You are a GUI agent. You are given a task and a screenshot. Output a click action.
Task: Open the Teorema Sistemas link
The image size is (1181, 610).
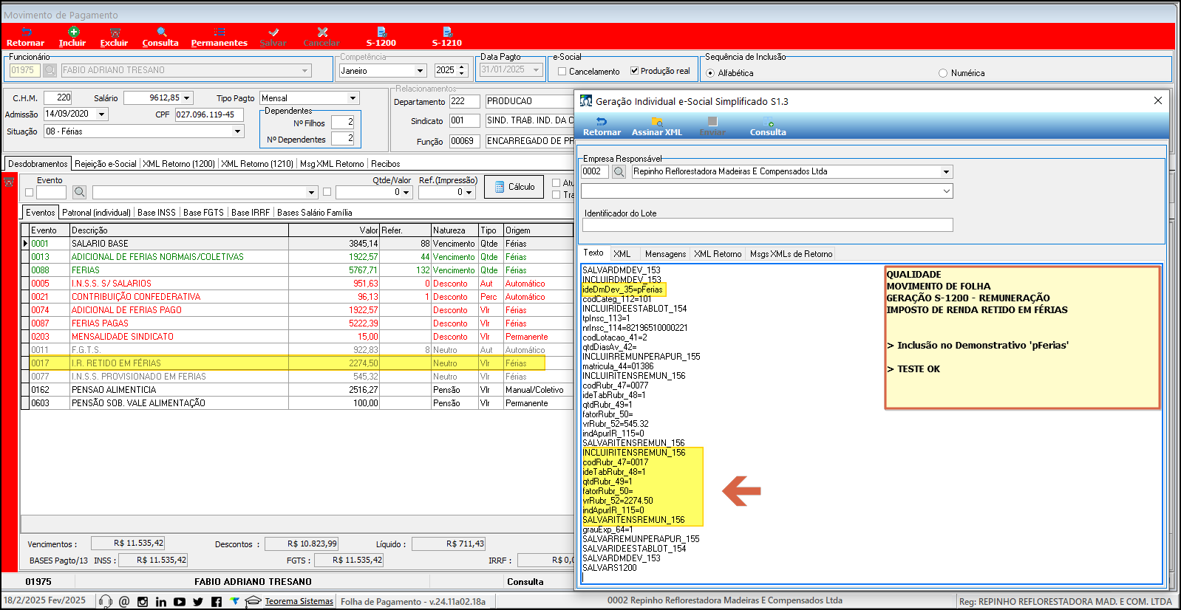[299, 602]
